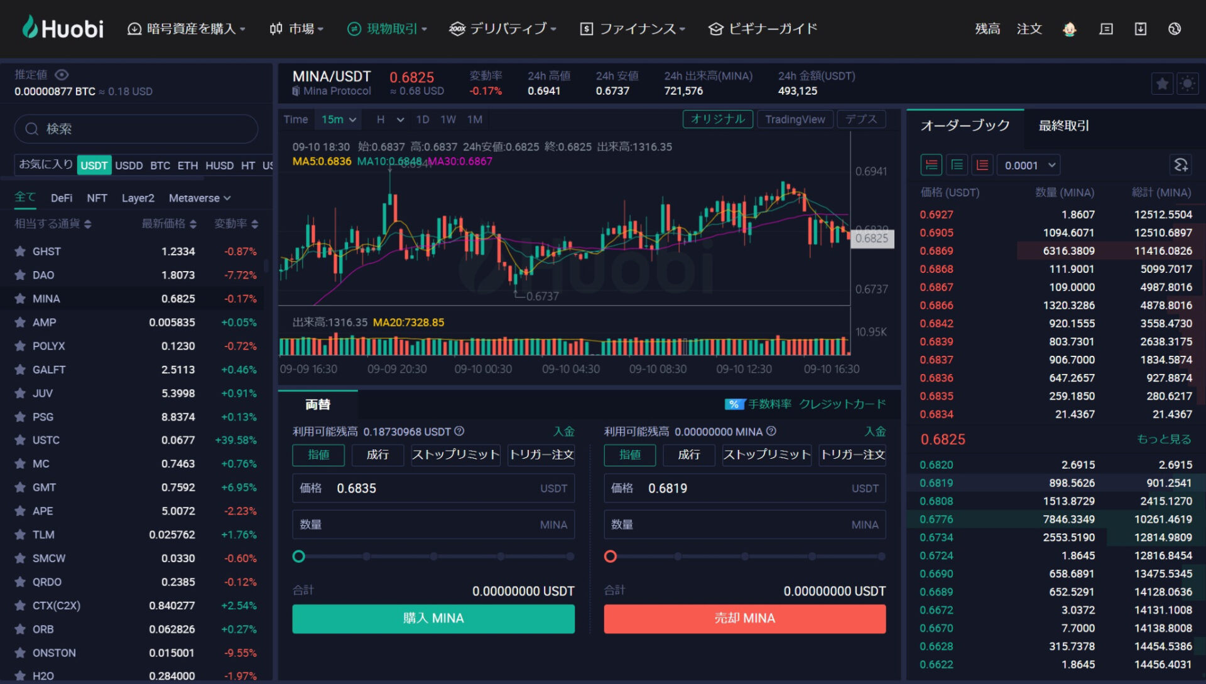Click the help icon beside MINA balance
This screenshot has width=1206, height=684.
pyautogui.click(x=771, y=431)
